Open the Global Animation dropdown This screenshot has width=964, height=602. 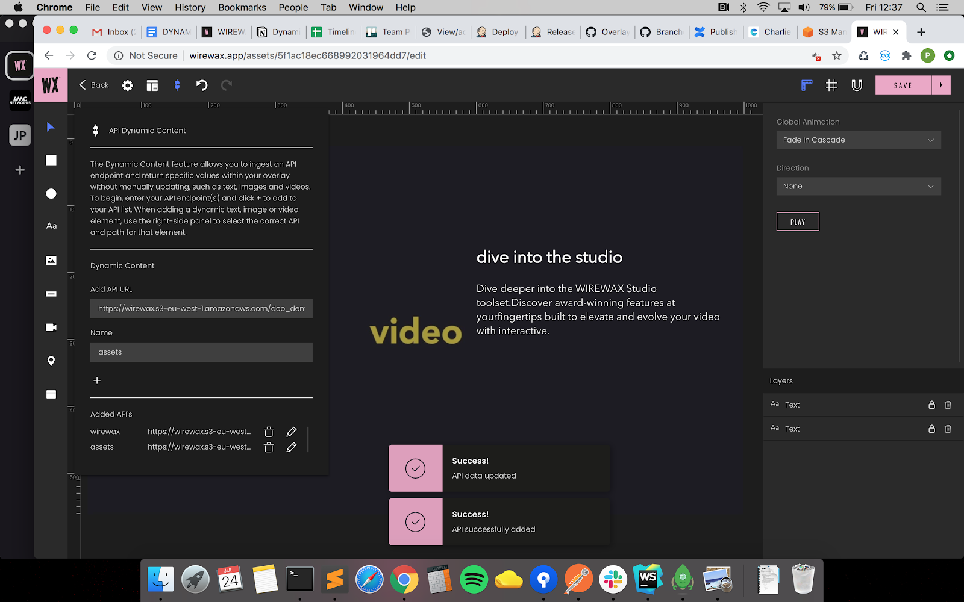pos(858,140)
